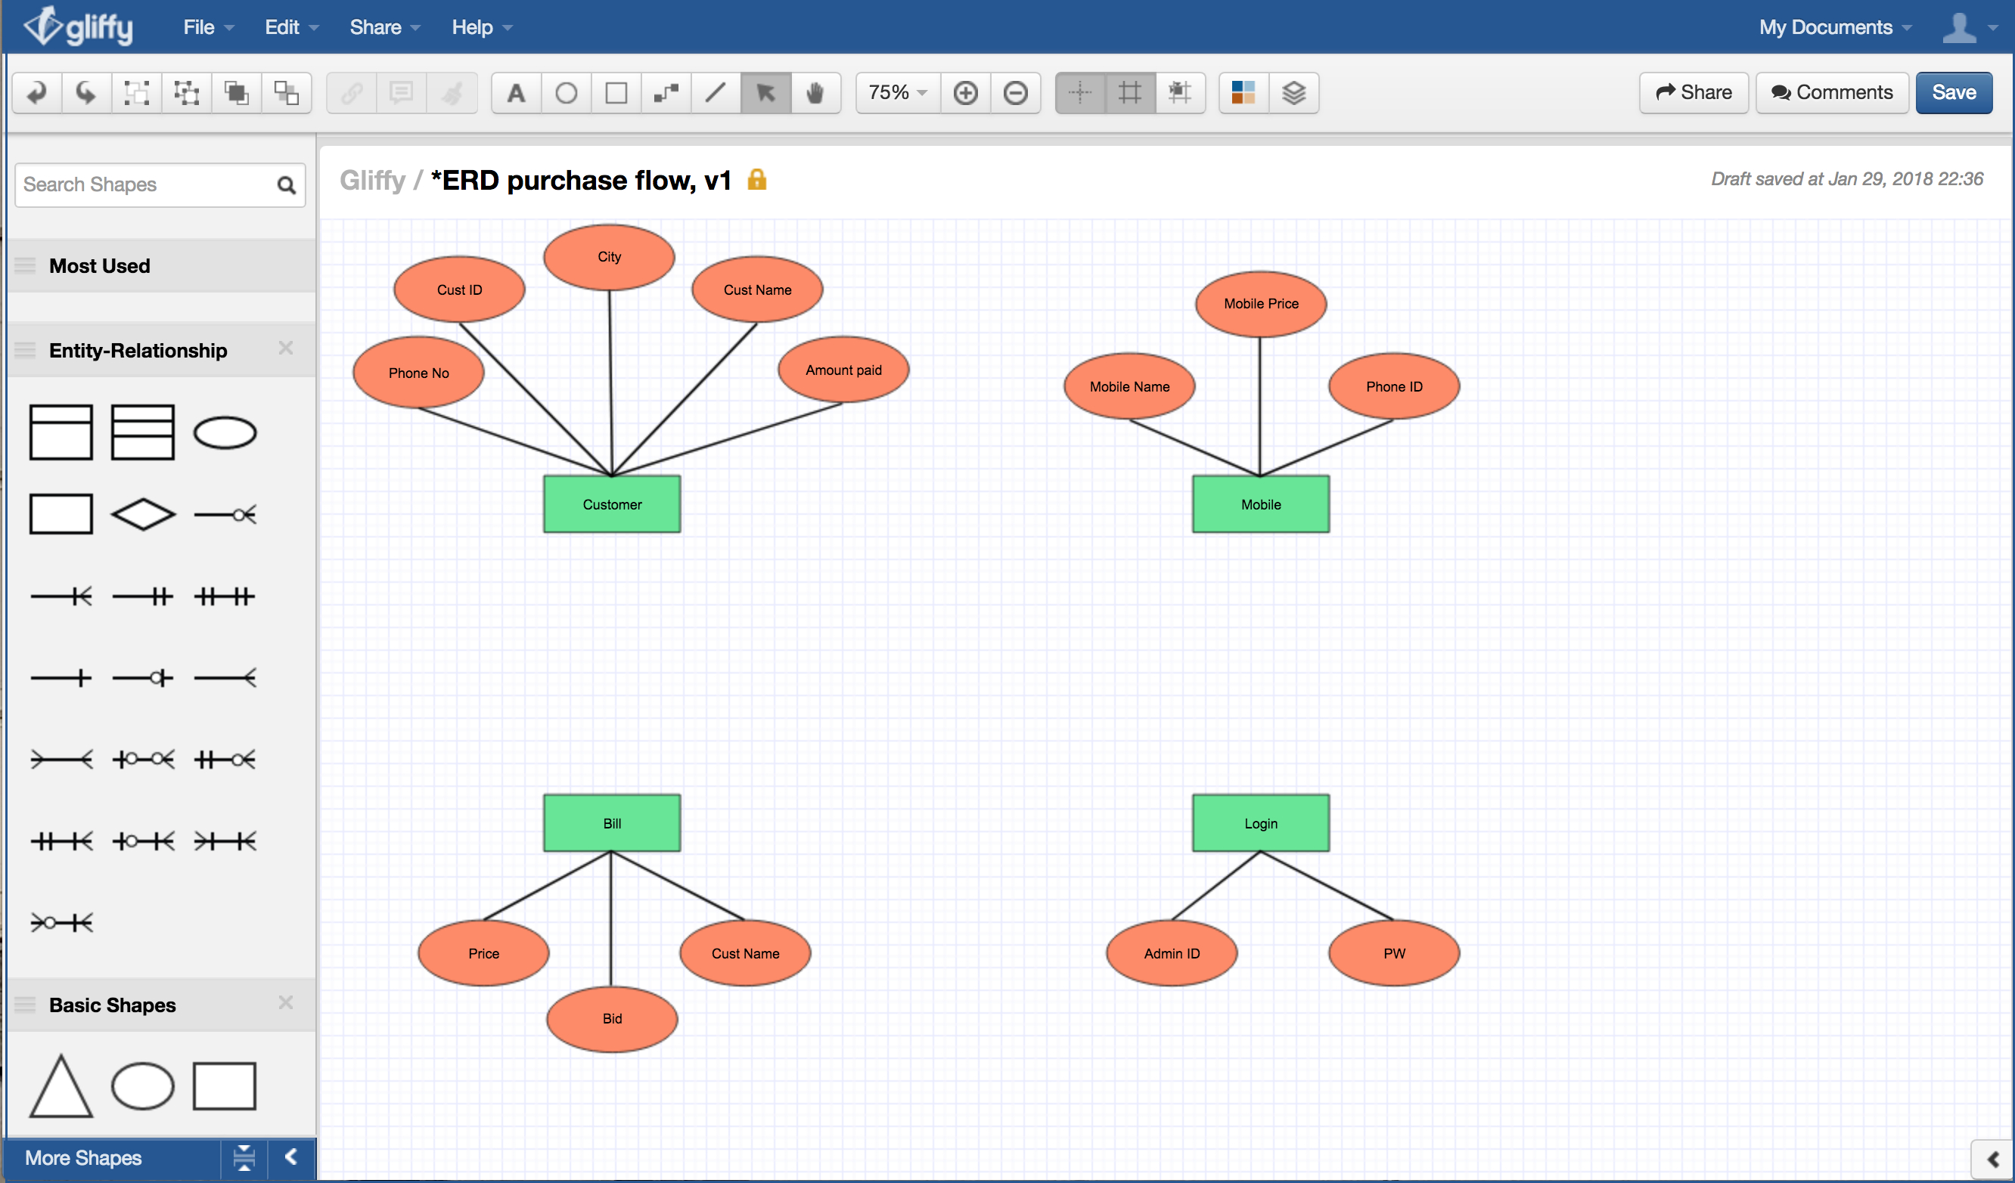Click the color palette icon
2015x1183 pixels.
1243,93
